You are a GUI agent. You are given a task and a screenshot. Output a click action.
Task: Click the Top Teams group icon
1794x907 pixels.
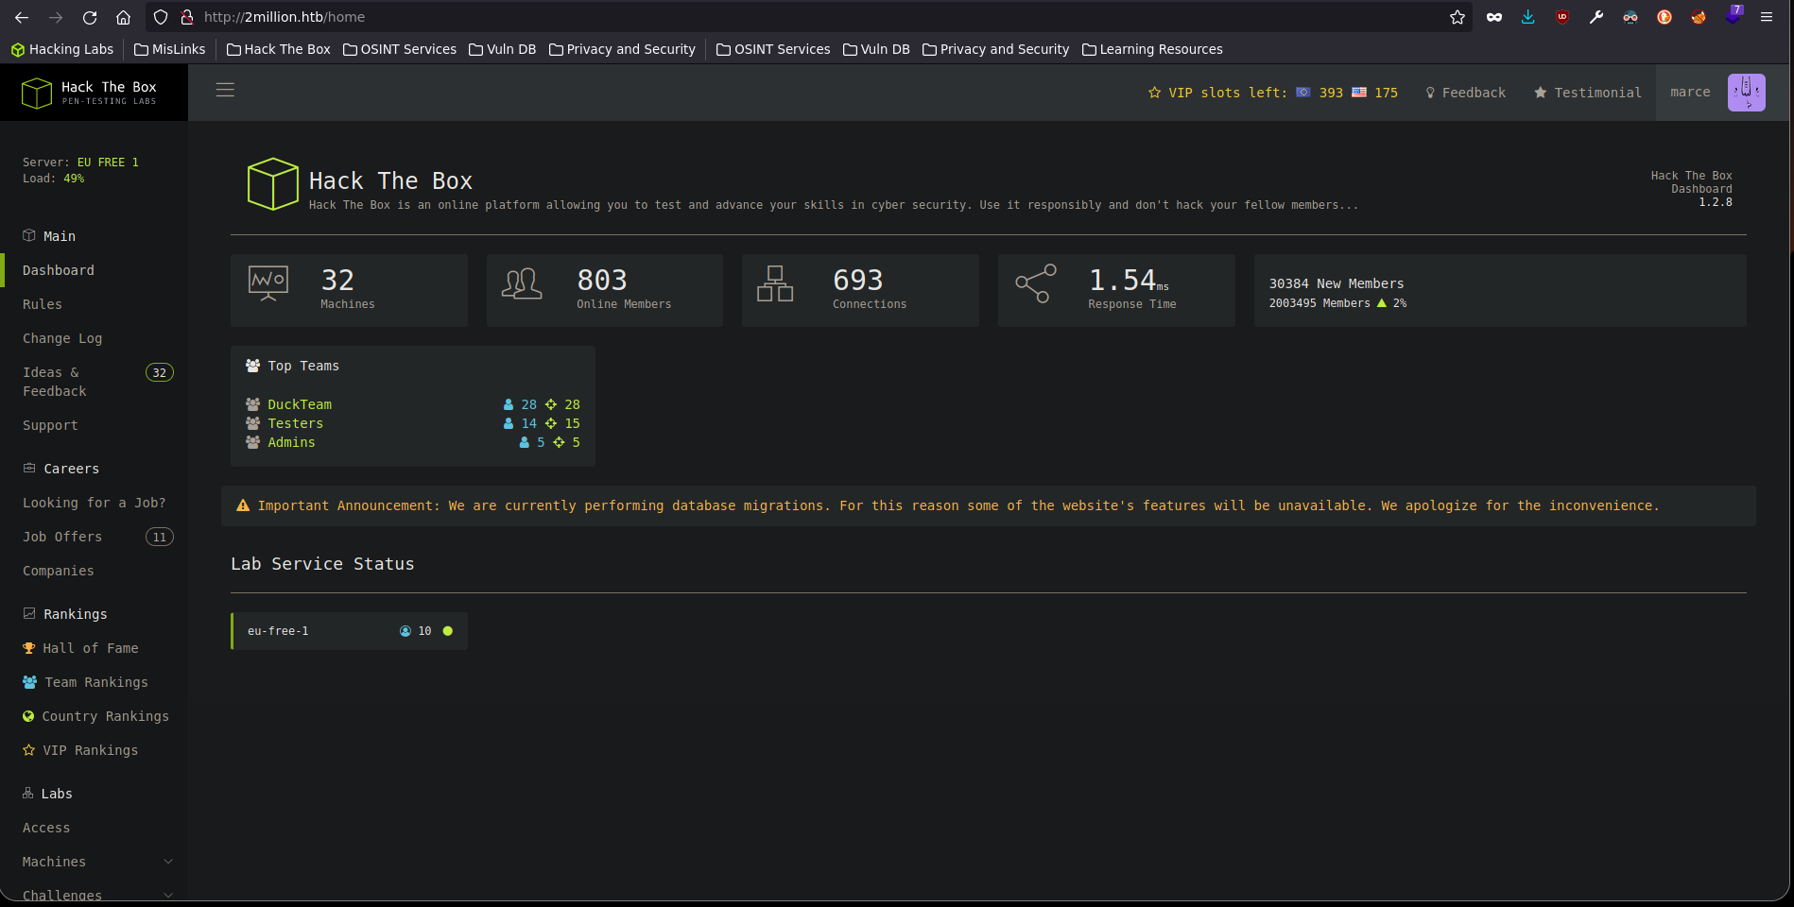pos(252,366)
